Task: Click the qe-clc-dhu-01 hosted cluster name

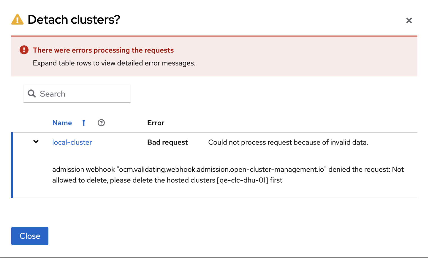Action: [x=242, y=180]
